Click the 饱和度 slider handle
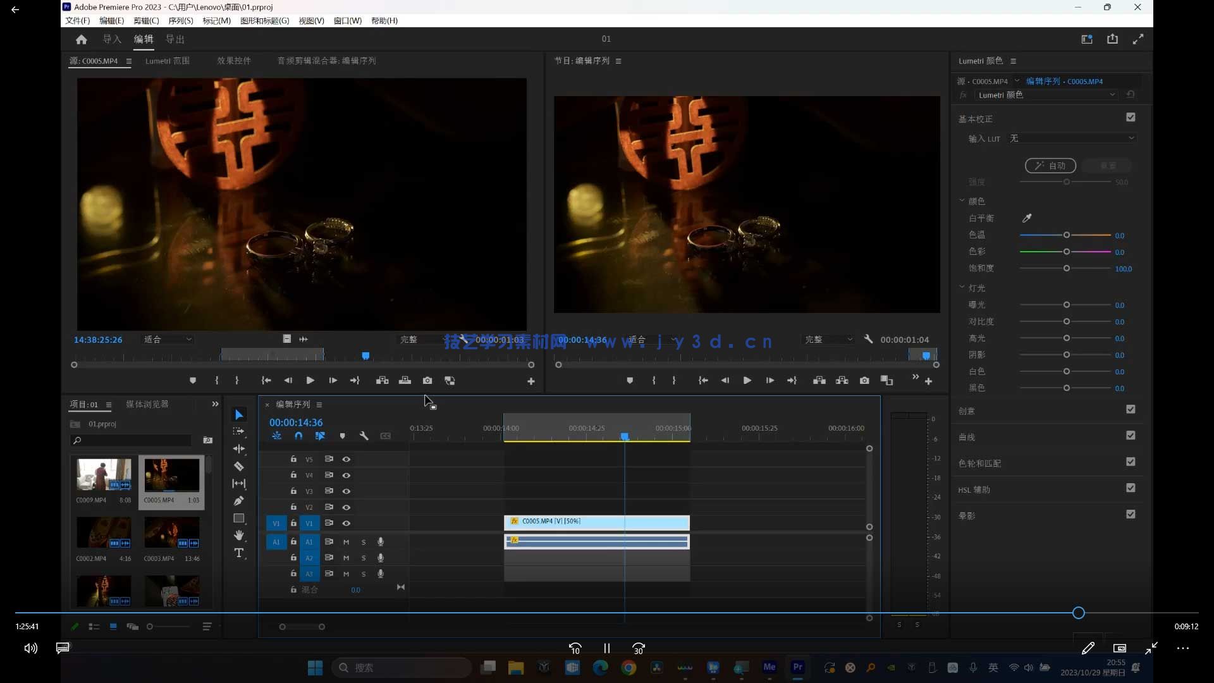The width and height of the screenshot is (1214, 683). pos(1067,269)
